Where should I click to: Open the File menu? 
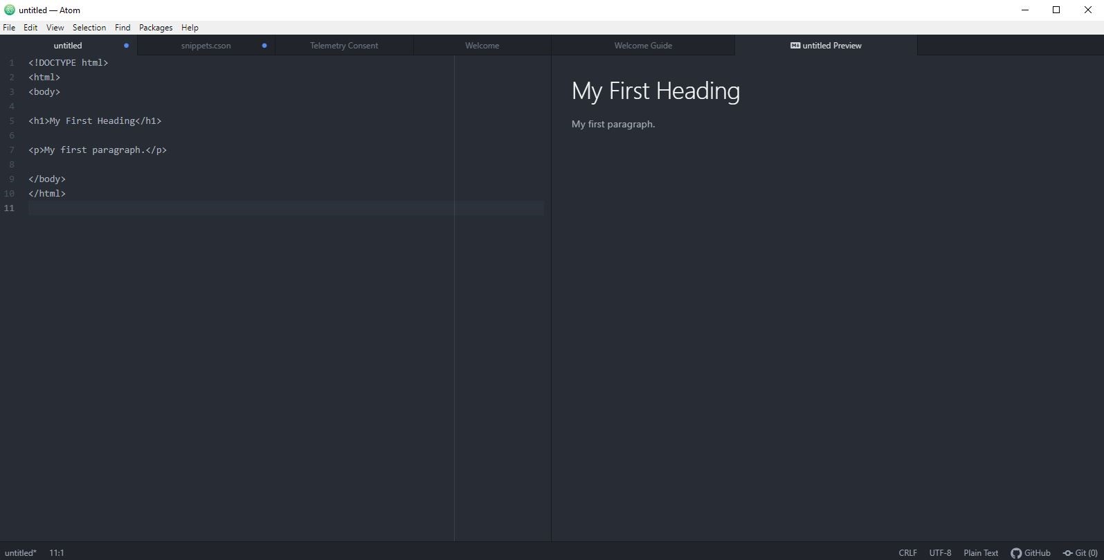point(9,28)
